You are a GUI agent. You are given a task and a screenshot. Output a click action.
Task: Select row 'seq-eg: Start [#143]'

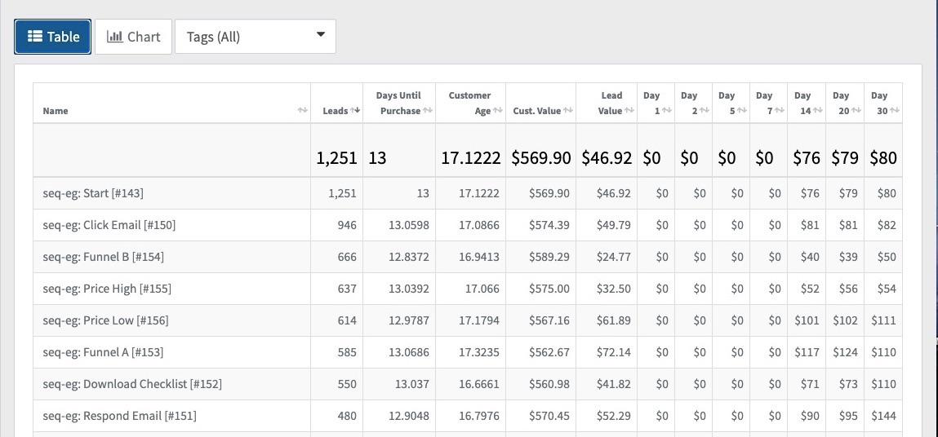click(x=467, y=193)
